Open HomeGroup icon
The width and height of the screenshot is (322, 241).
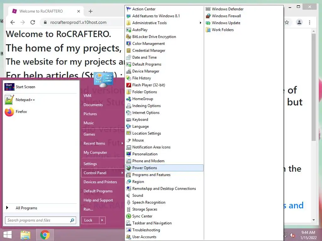point(129,99)
